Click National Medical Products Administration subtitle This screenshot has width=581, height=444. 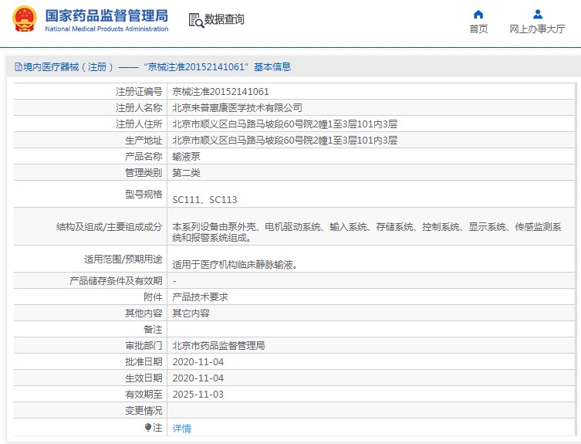(x=106, y=29)
